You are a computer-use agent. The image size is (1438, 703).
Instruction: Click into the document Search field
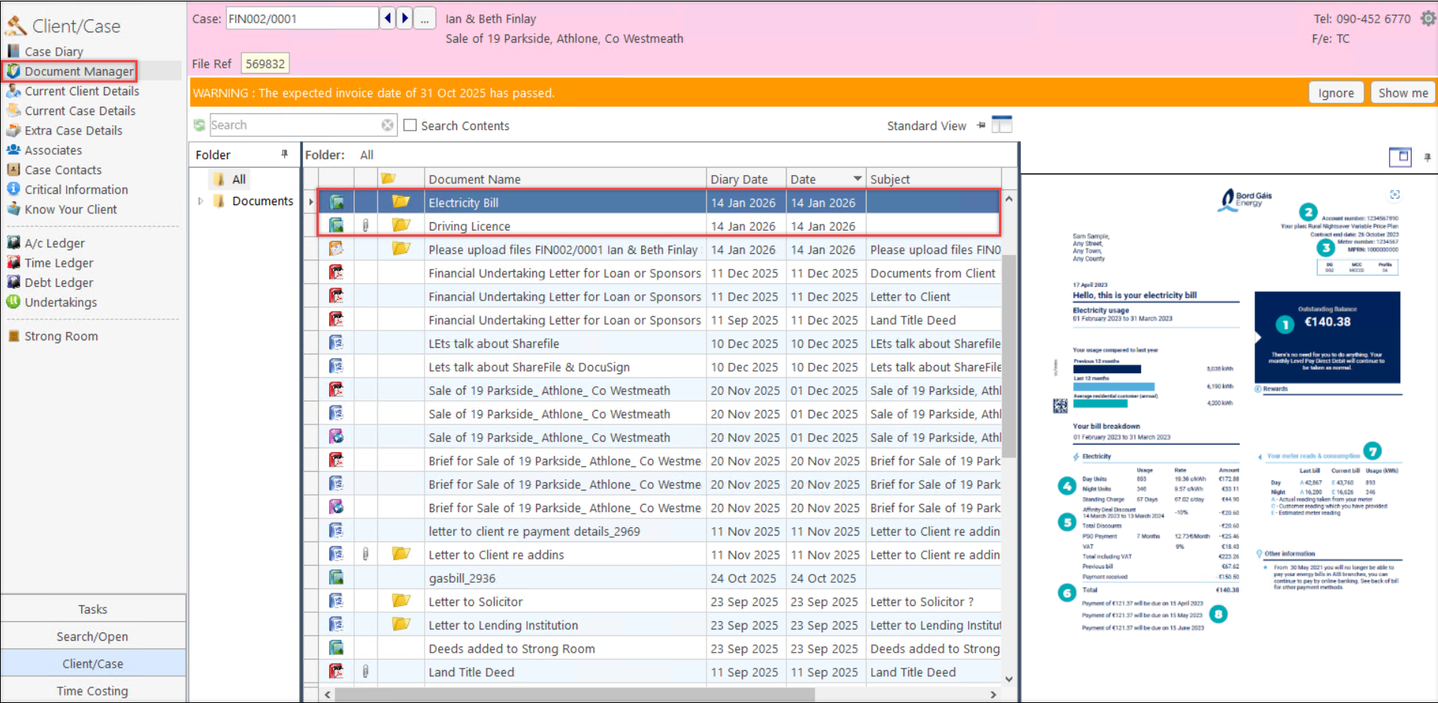(x=293, y=125)
